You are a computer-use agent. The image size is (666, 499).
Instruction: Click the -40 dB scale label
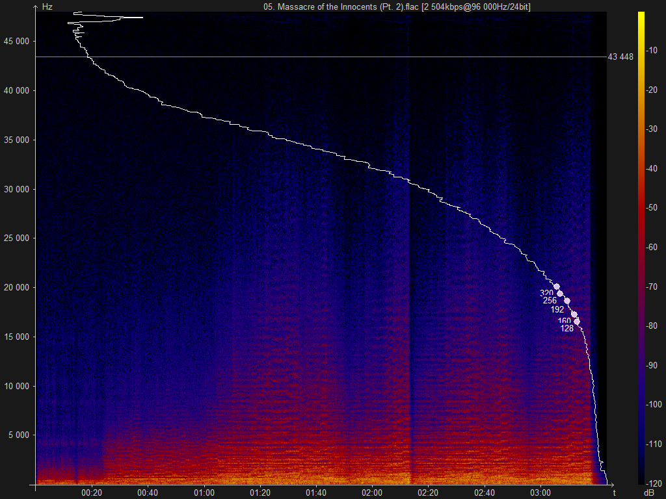click(652, 168)
